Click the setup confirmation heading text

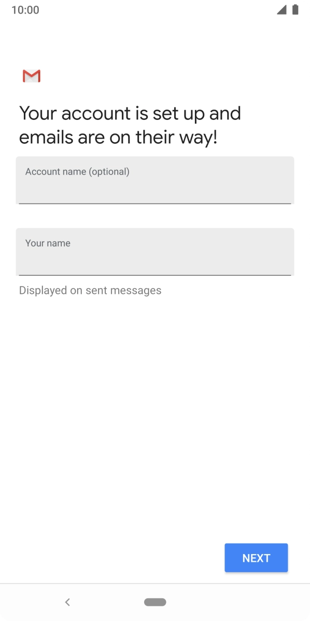pos(130,125)
